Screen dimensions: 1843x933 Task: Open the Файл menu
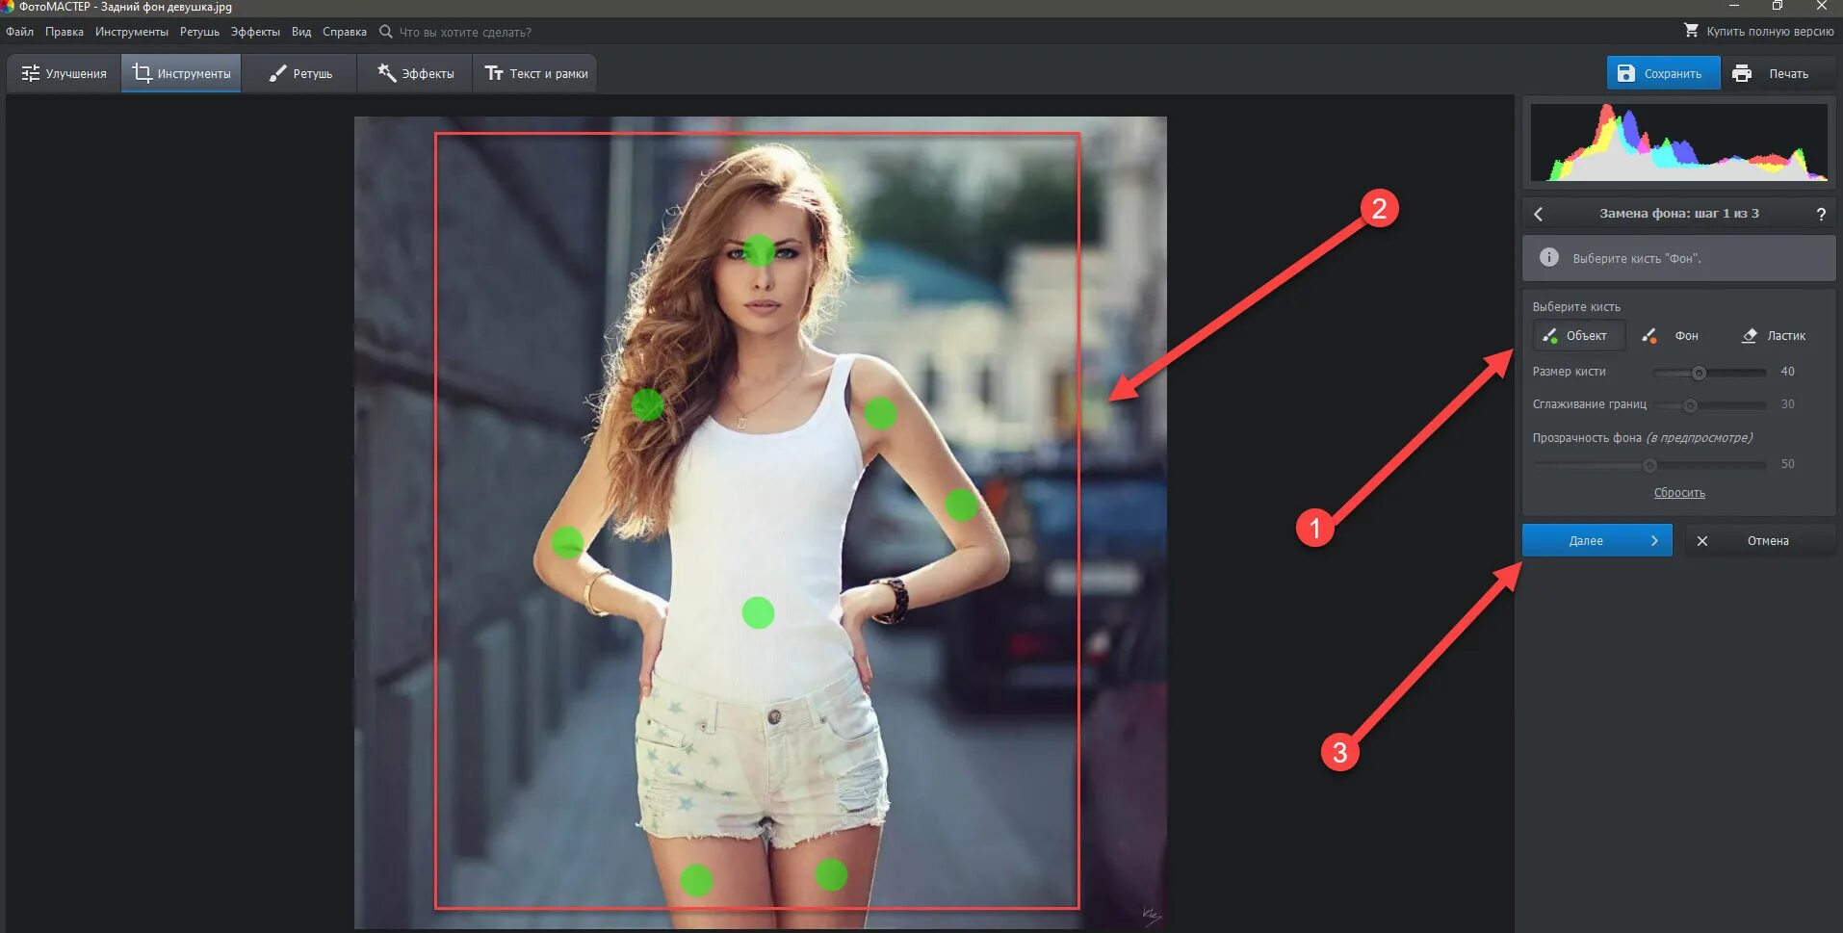(x=19, y=32)
